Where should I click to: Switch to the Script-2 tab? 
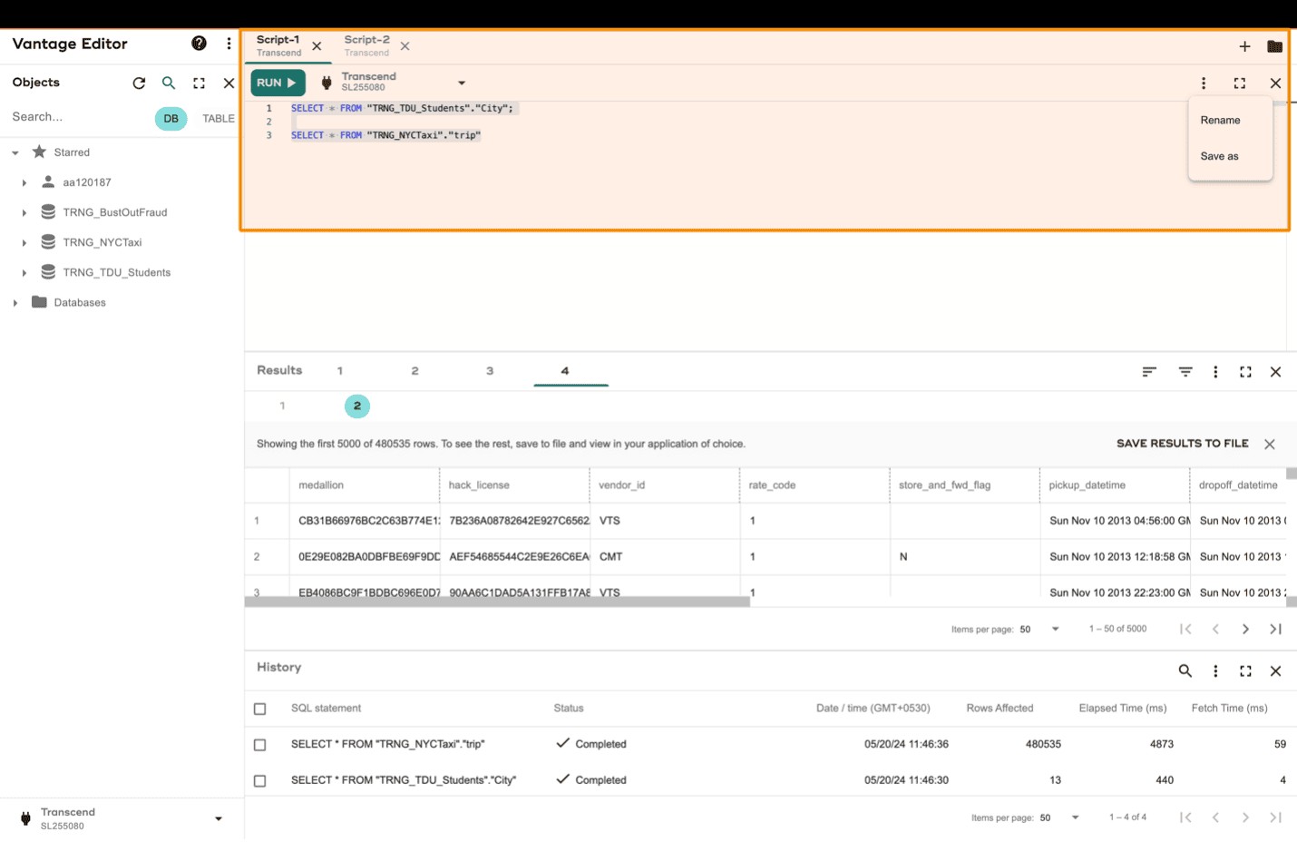367,45
